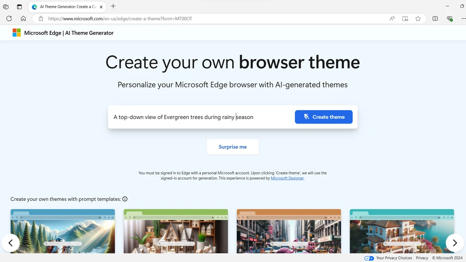Screen dimensions: 466x262
Task: Click 'Create your own browser theme' heading
Action: [x=233, y=62]
